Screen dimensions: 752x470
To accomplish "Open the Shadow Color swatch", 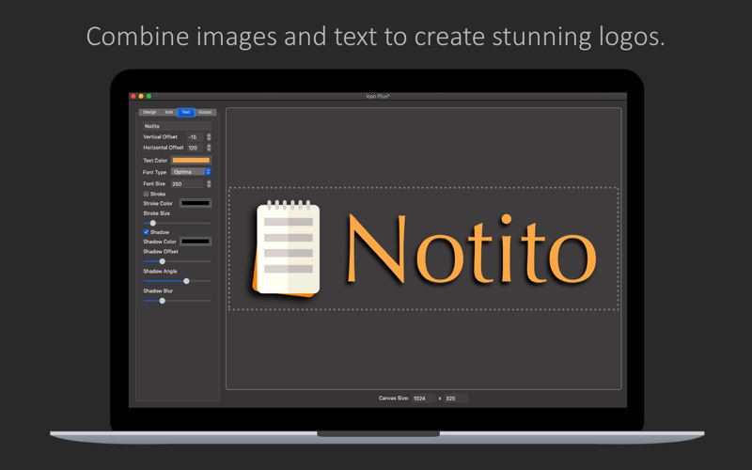I will pyautogui.click(x=196, y=242).
